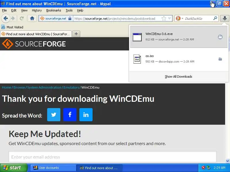Click the scroll-down arrow of page scrollbar
The image size is (230, 172).
pos(227,161)
